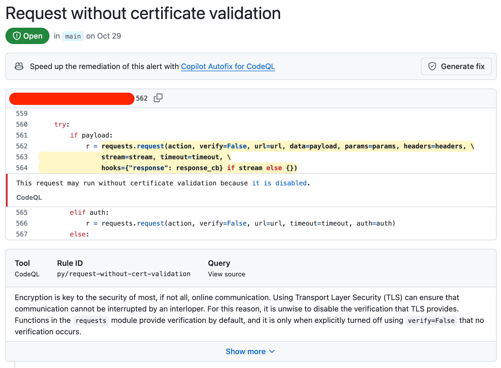Screen dimensions: 501x368
Task: Click the chevron next to Show more
Action: tap(272, 351)
